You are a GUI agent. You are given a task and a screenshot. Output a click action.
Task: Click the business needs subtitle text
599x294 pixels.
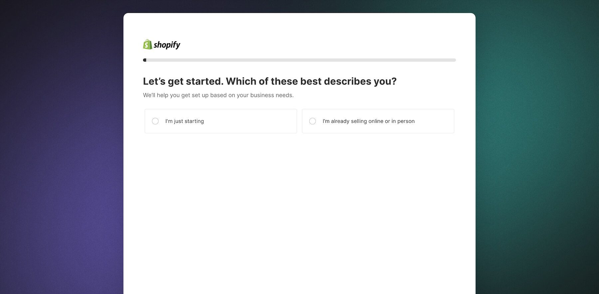(x=218, y=95)
